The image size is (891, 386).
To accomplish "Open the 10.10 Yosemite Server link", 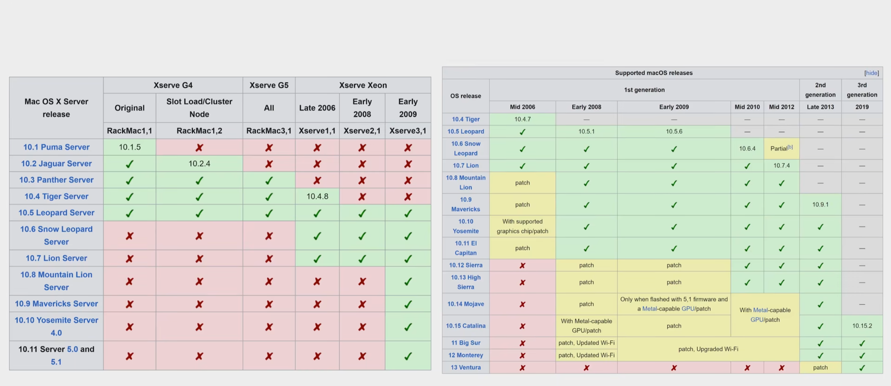I will pos(56,320).
